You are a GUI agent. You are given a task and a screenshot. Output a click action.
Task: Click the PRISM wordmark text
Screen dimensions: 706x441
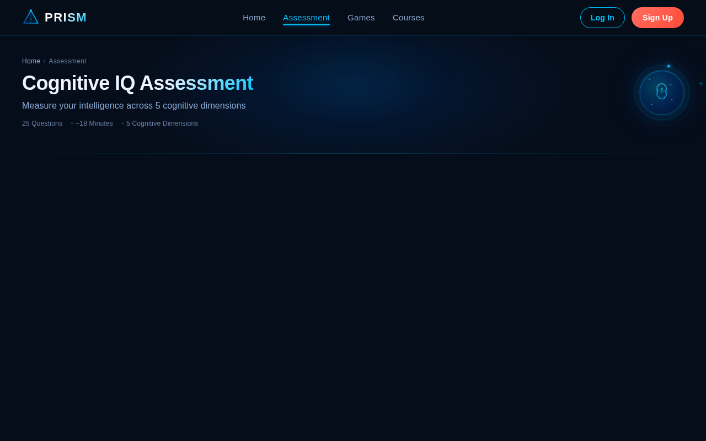[x=65, y=17]
